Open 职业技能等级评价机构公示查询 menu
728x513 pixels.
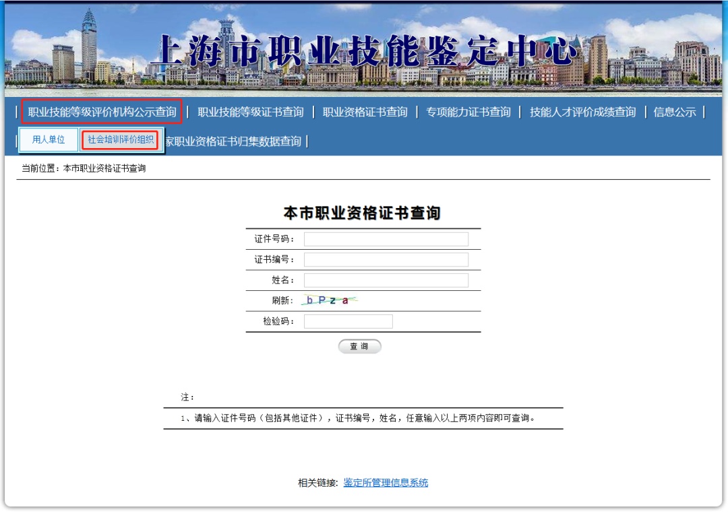(102, 112)
